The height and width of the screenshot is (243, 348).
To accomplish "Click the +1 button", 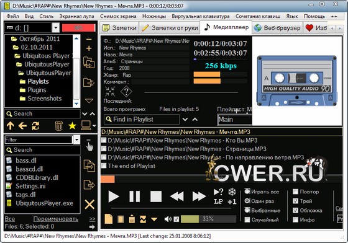I will (232, 201).
